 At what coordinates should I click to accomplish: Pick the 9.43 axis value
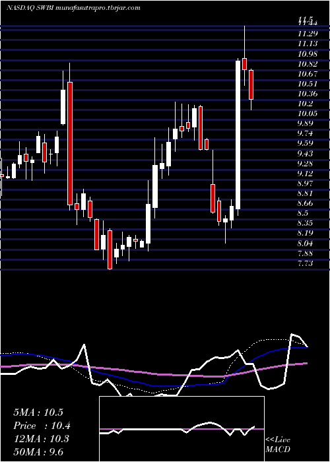[x=305, y=154]
